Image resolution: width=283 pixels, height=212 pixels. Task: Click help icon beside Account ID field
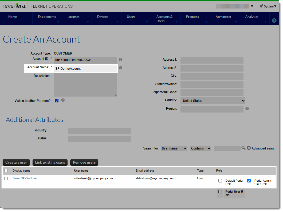point(121,60)
